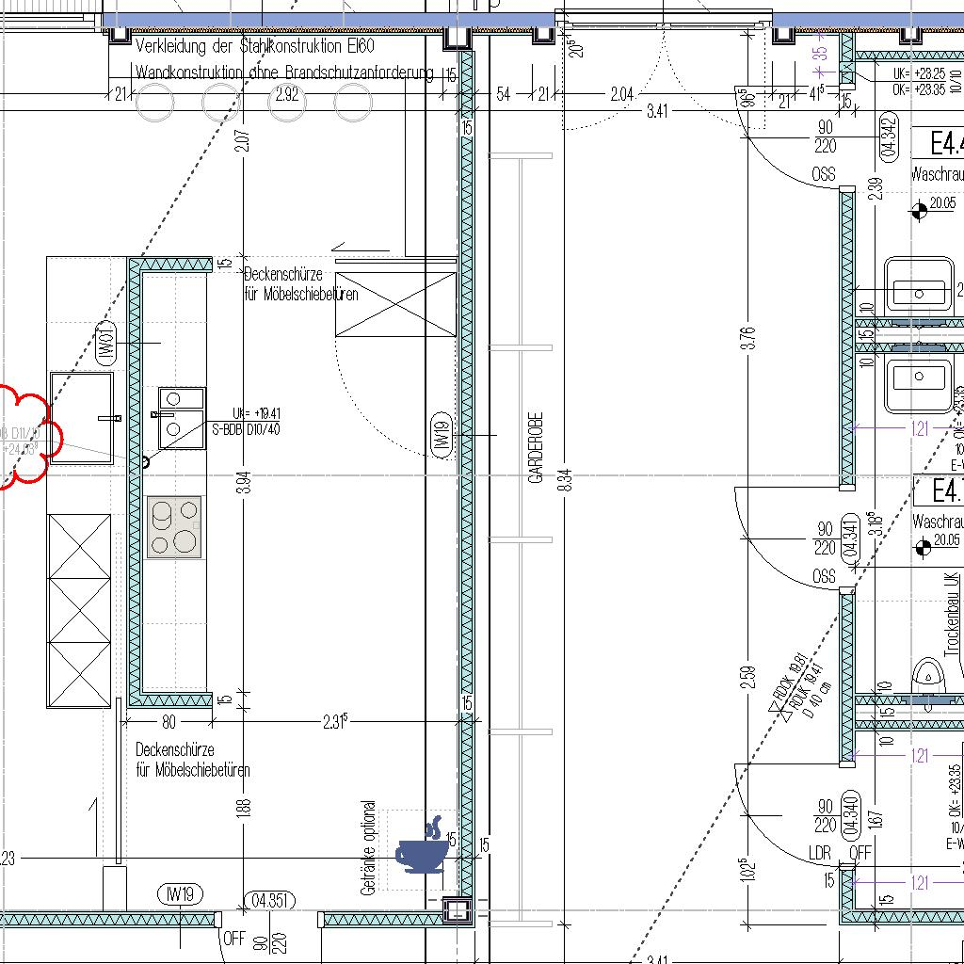Select the double-bowl kitchen sink symbol
Image resolution: width=964 pixels, height=964 pixels.
tap(181, 417)
